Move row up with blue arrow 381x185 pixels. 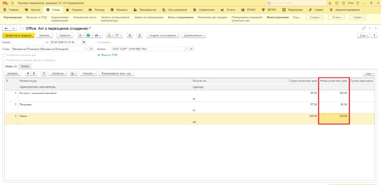point(28,73)
